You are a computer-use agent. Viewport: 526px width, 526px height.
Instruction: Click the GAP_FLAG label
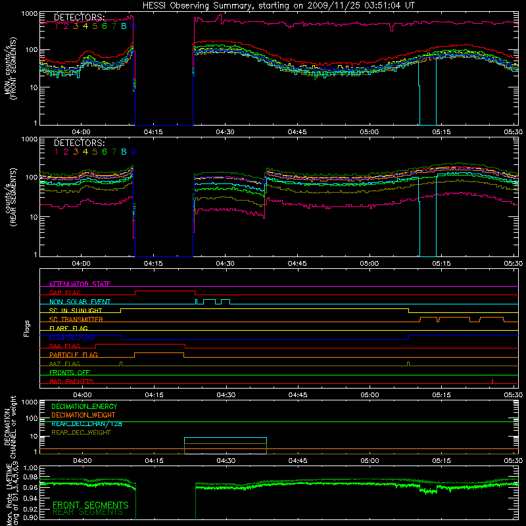click(x=64, y=293)
